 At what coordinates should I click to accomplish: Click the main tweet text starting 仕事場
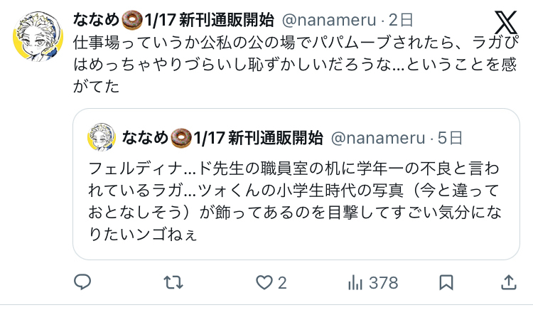295,64
